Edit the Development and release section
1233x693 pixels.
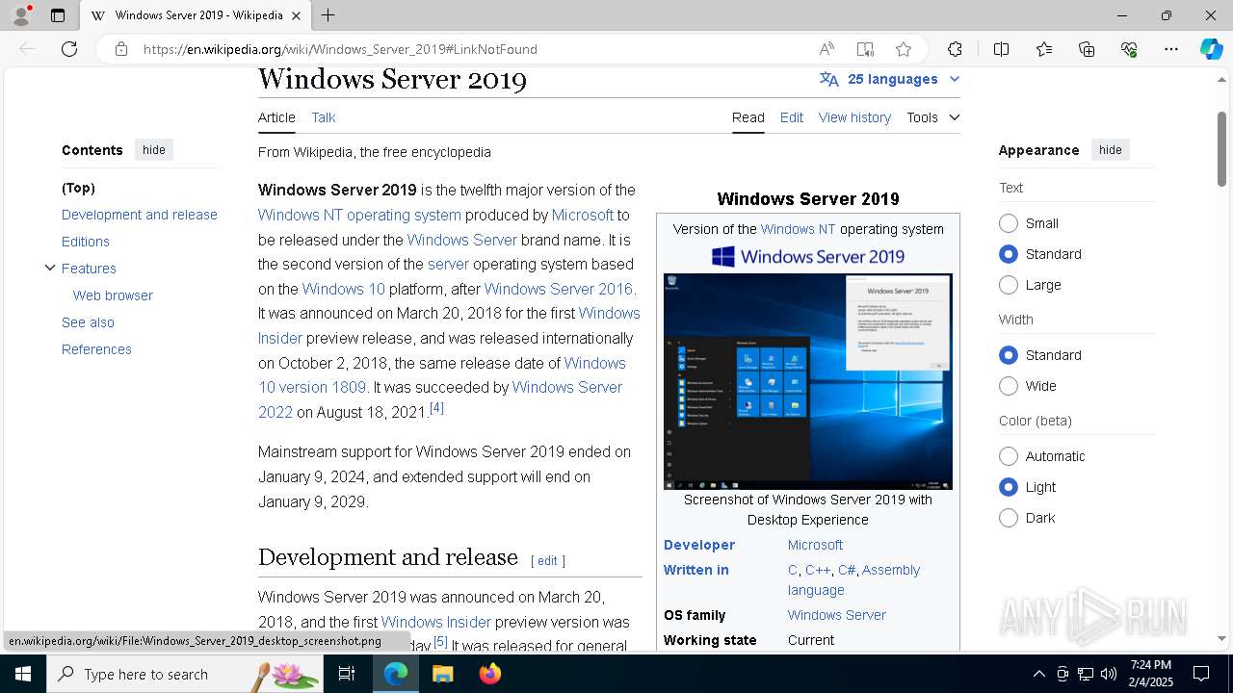click(x=547, y=560)
